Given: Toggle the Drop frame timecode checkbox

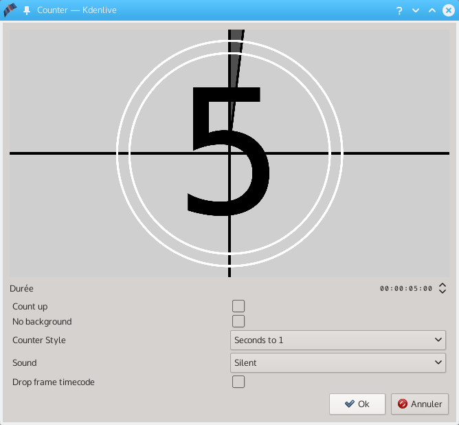Looking at the screenshot, I should (238, 382).
